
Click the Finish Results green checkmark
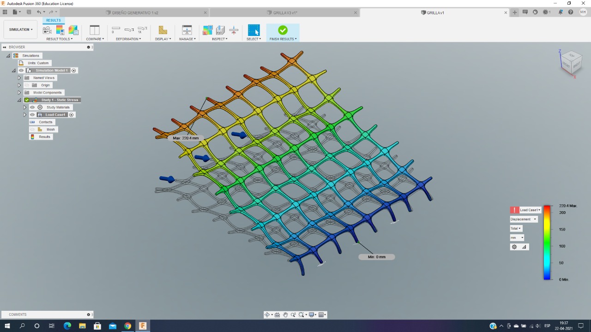[283, 30]
